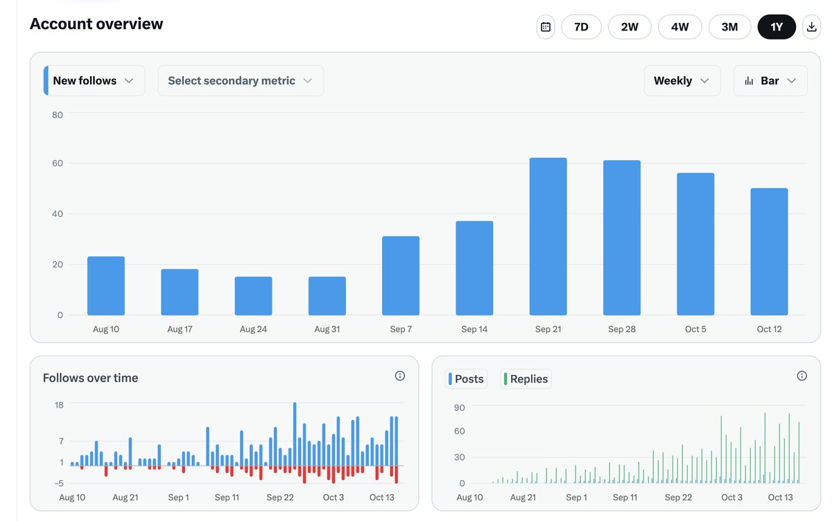Click the Sep 21 weekly bar
Screen dimensions: 832x521
pos(548,236)
